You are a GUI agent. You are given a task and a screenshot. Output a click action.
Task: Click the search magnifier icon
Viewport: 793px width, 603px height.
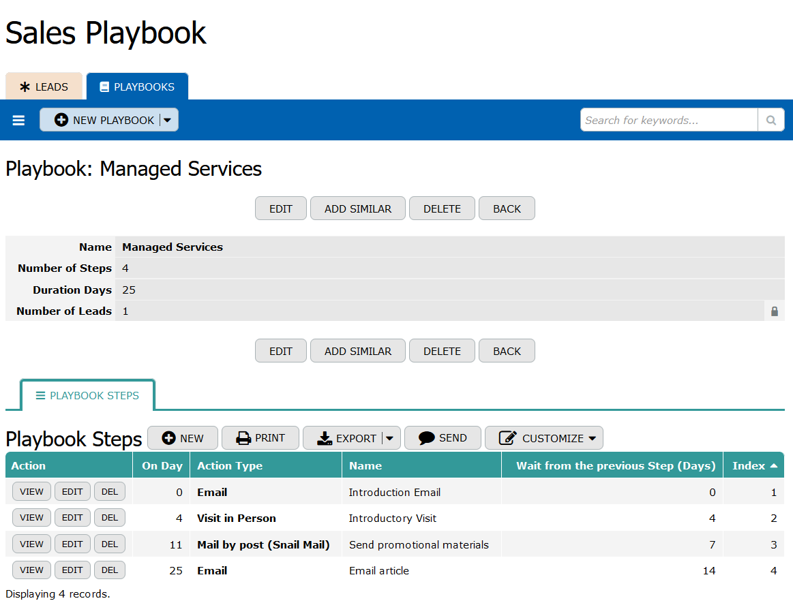coord(770,121)
